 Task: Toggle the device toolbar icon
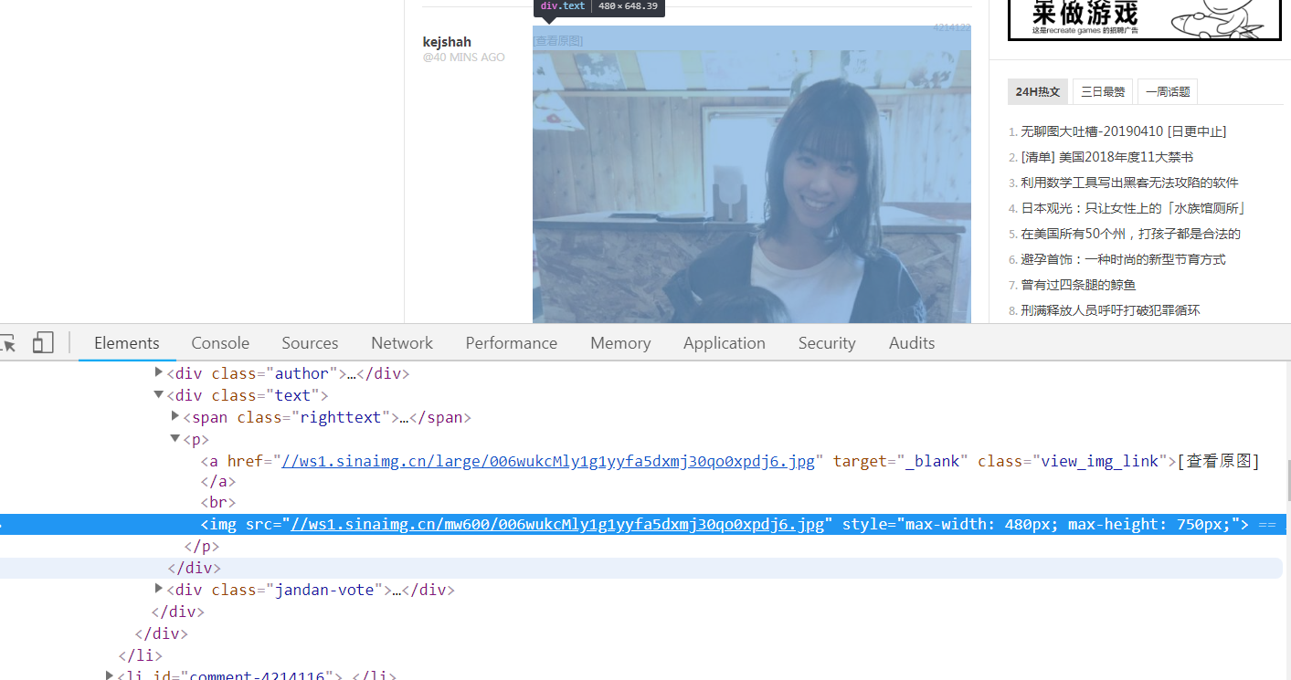(x=43, y=343)
